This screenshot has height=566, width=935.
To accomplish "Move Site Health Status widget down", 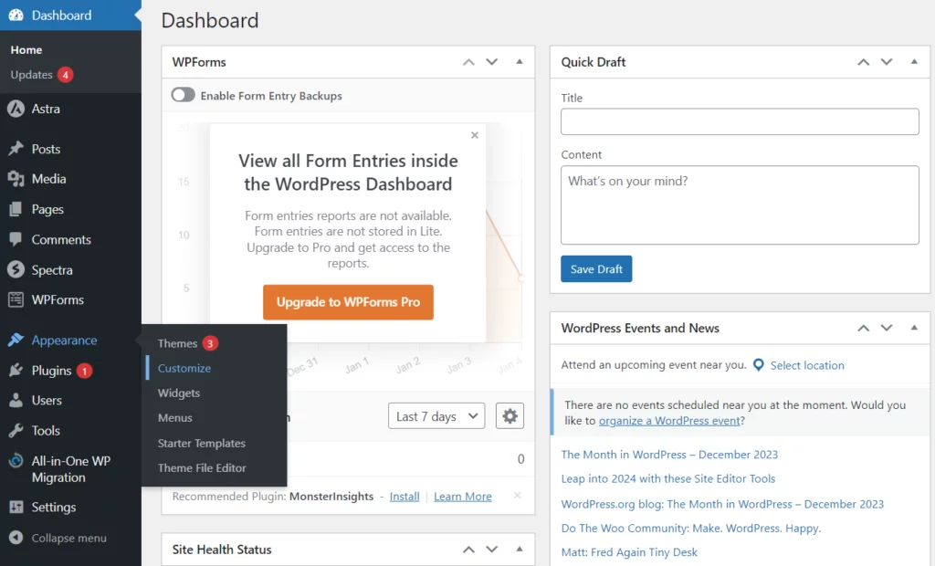I will 492,550.
